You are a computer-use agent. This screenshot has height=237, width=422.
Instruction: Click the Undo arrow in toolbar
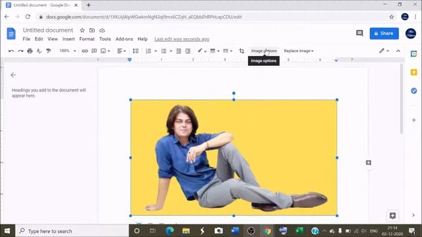(11, 51)
